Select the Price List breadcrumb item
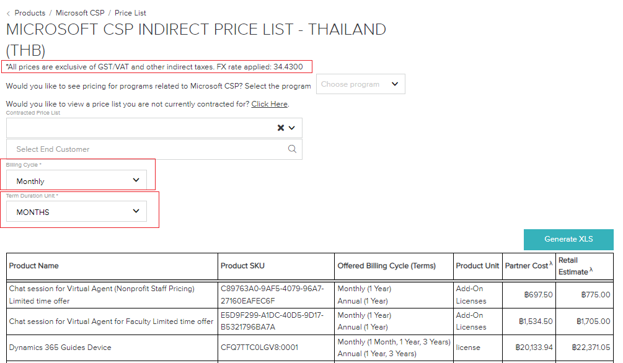Screen dimensions: 623x363 coord(130,13)
